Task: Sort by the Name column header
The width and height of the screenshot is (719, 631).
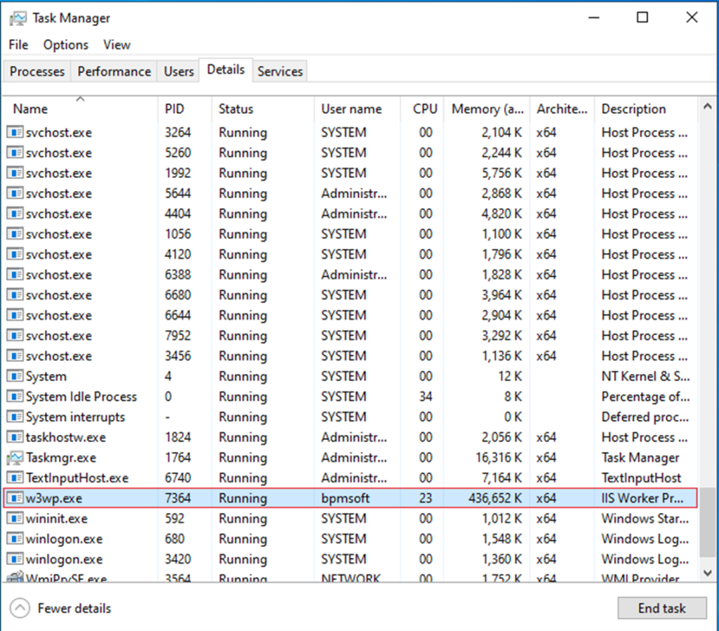Action: pyautogui.click(x=80, y=109)
